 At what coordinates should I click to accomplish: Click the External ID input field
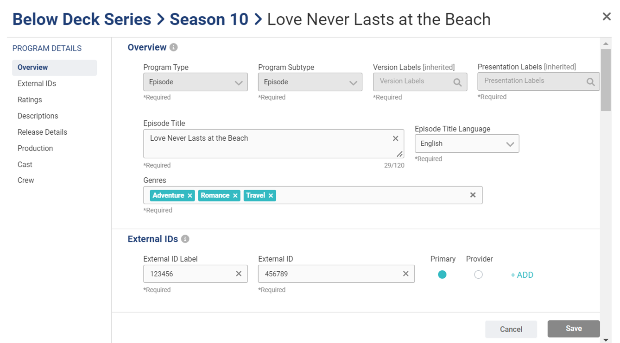[x=329, y=274]
